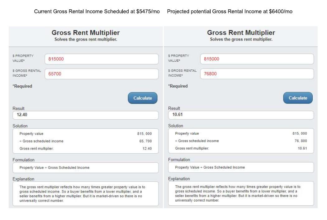Click left Property Value field showing 815000
Screen dimensions: 327x220
click(x=102, y=59)
